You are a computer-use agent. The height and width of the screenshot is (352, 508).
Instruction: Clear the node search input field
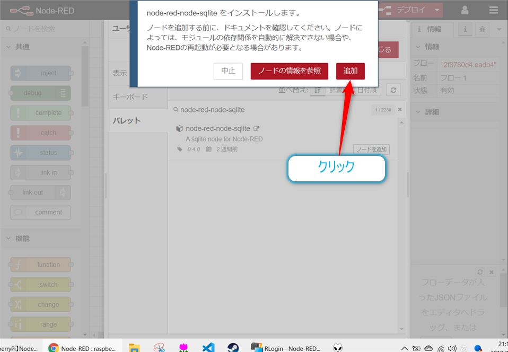(x=399, y=110)
